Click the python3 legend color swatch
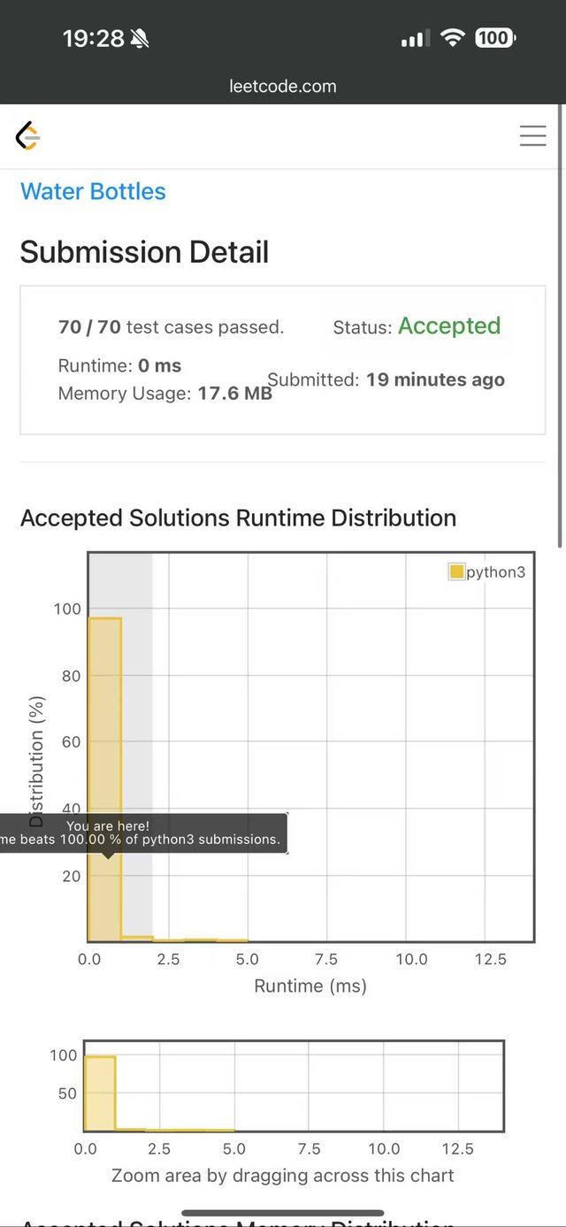 coord(456,571)
